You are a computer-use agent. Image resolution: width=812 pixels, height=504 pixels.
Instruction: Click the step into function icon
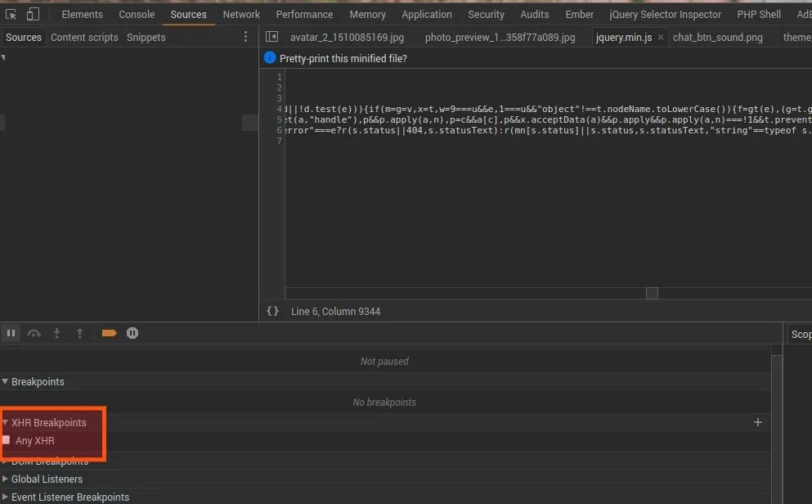[x=57, y=333]
